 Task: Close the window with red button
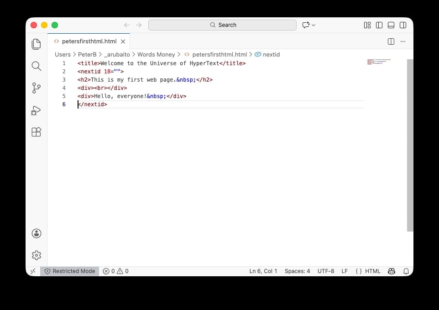tap(34, 25)
